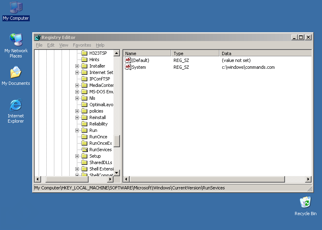322x230 pixels.
Task: Select the Nls folder icon
Action: pyautogui.click(x=85, y=98)
